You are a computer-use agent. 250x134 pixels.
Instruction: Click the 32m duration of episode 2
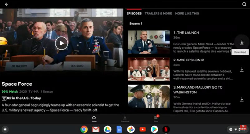click(177, 65)
